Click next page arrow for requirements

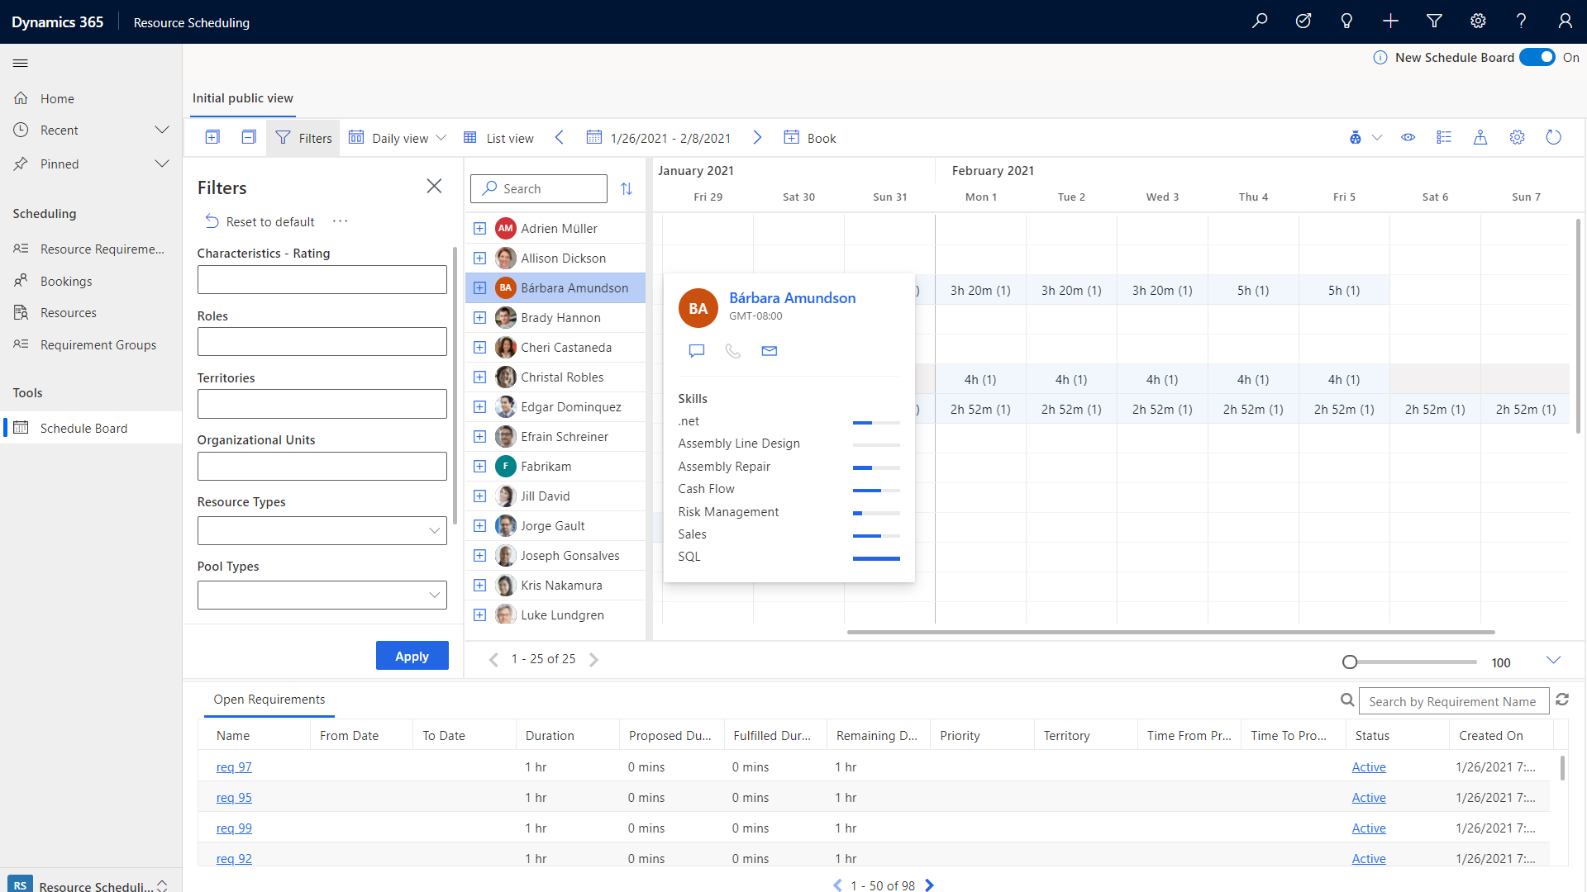point(929,885)
